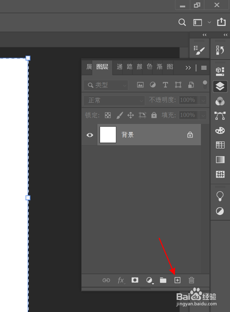Screen dimensions: 230x312
Task: Select the 背景 layer thumbnail
Action: point(108,135)
